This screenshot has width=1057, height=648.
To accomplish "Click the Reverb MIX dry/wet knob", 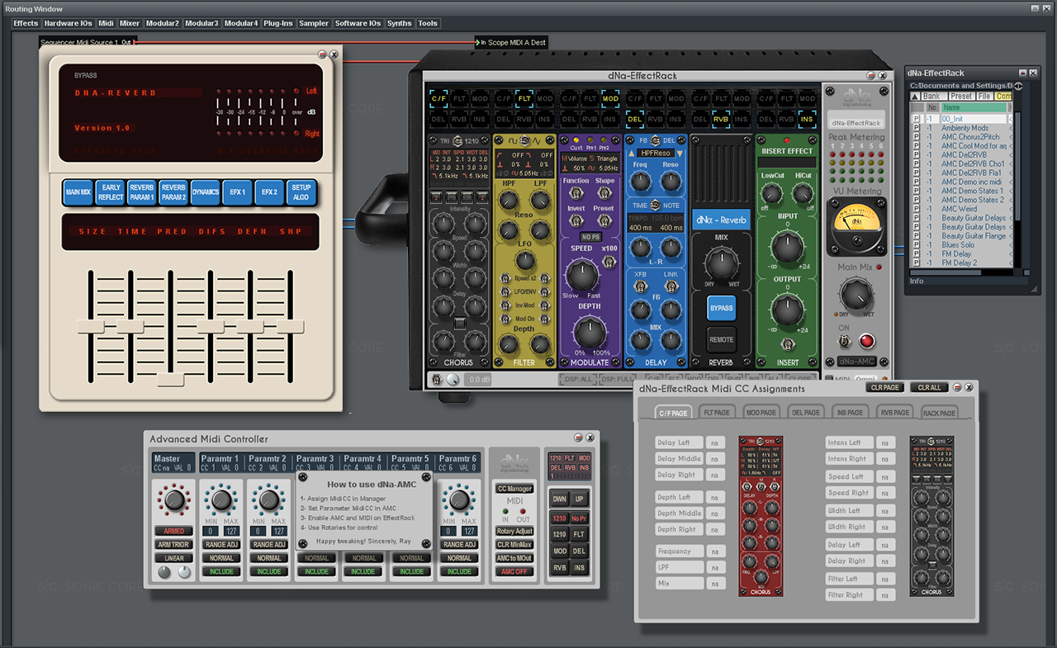I will (x=721, y=264).
